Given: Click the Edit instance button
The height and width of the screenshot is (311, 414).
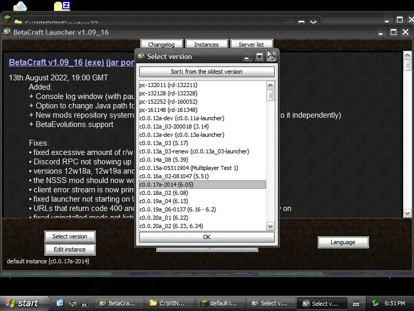Looking at the screenshot, I should pyautogui.click(x=70, y=249).
